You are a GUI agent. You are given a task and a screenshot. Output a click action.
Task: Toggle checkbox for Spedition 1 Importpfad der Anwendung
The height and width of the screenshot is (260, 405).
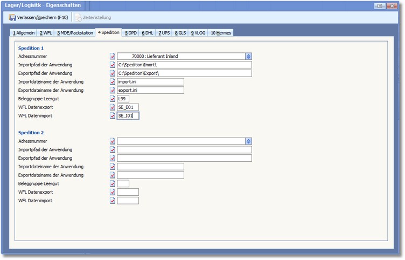(113, 65)
